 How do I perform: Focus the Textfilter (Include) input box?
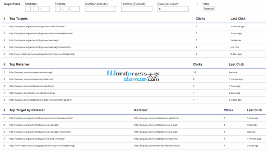point(100,9)
